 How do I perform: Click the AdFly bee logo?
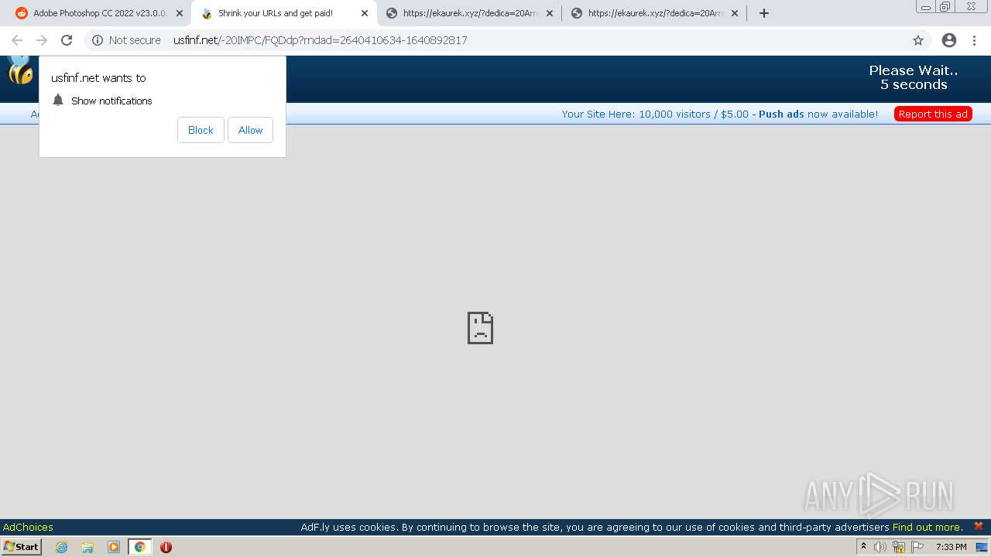click(x=19, y=70)
